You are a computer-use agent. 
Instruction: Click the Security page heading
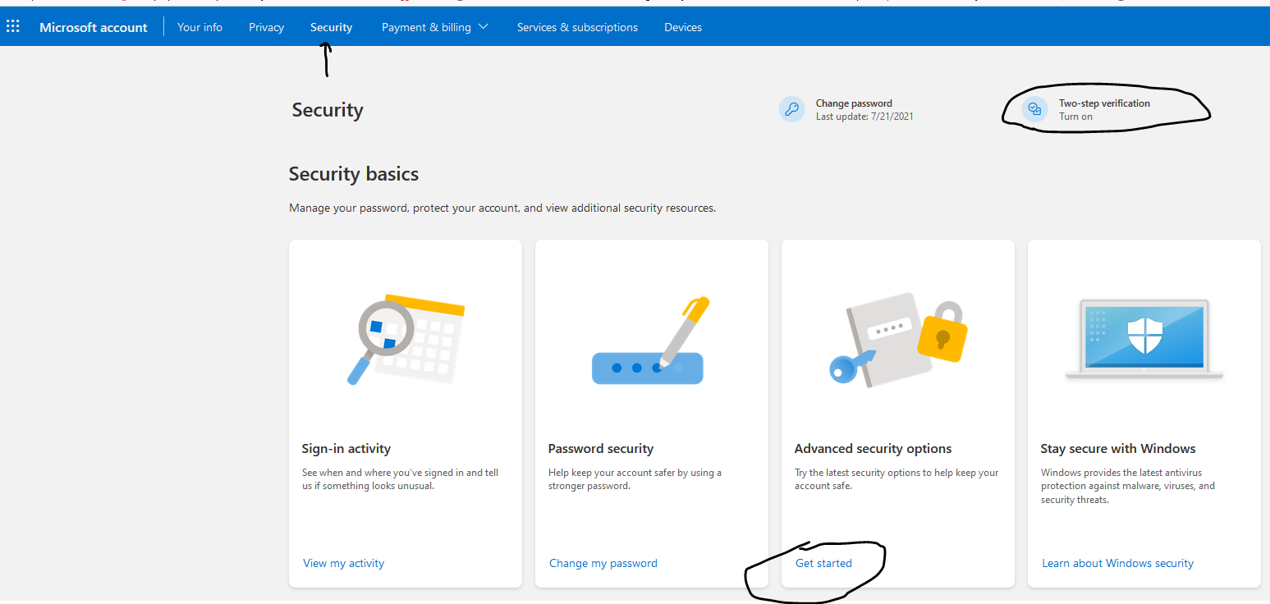[328, 110]
